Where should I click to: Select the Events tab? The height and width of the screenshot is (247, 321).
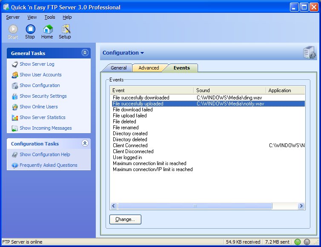tap(182, 68)
